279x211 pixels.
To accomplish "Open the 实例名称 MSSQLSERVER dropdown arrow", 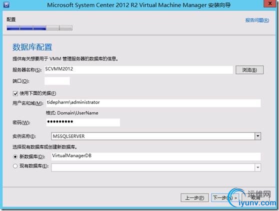I will [257, 136].
